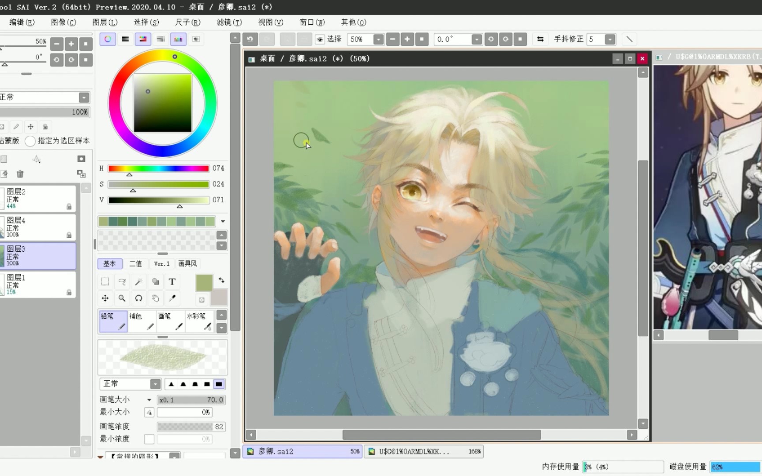Image resolution: width=762 pixels, height=476 pixels.
Task: Select 铺色 brush
Action: (x=142, y=321)
